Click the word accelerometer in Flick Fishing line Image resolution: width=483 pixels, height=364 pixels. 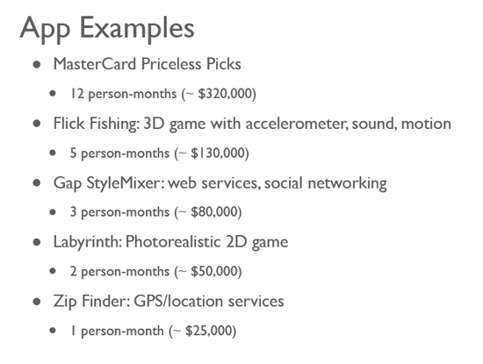(297, 124)
